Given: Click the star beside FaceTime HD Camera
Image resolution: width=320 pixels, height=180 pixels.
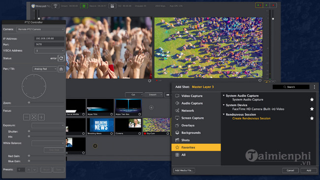Looking at the screenshot, I should click(x=312, y=109).
